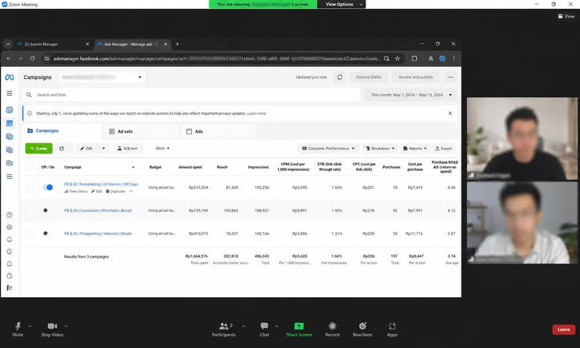This screenshot has width=580, height=348.
Task: Open the Settings gear icon in left sidebar
Action: coord(10,227)
